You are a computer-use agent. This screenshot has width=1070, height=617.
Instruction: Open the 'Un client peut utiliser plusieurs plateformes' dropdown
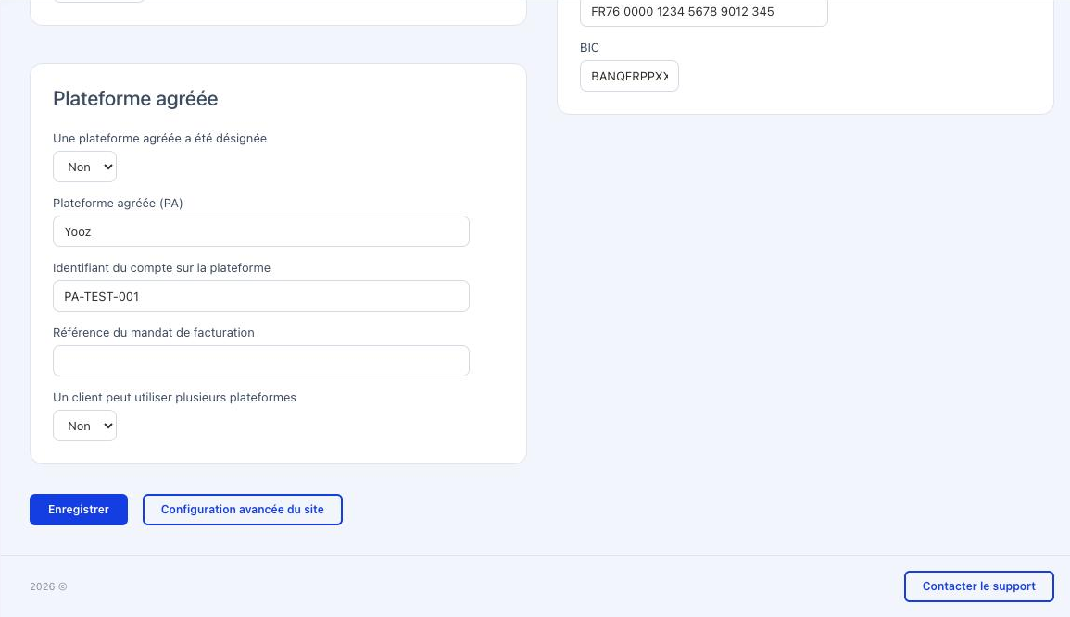click(84, 426)
